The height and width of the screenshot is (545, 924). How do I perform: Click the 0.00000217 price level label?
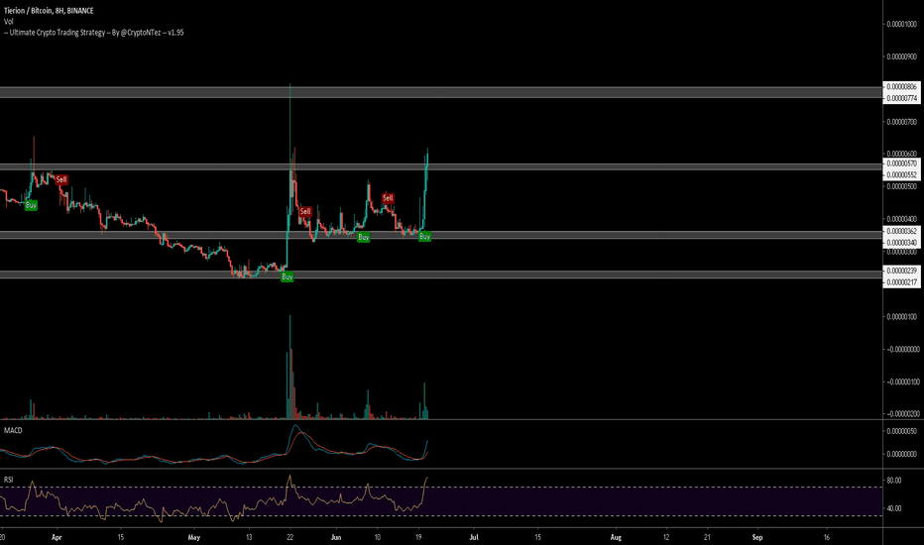coord(902,282)
